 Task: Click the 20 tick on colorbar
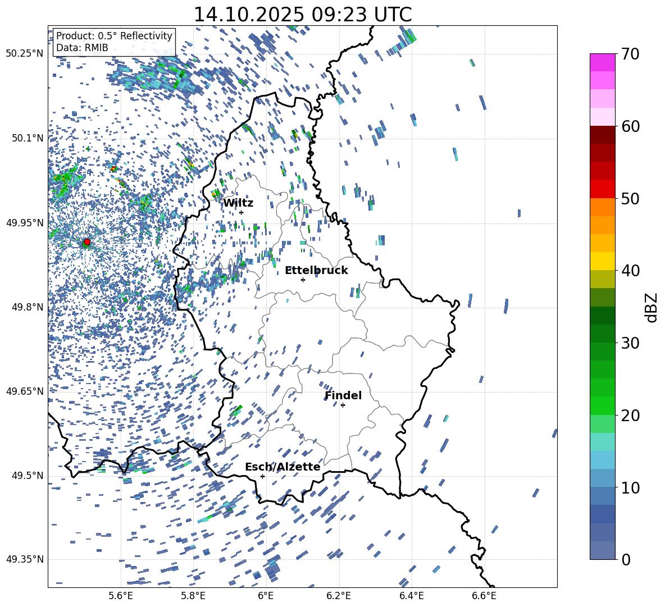(x=630, y=415)
